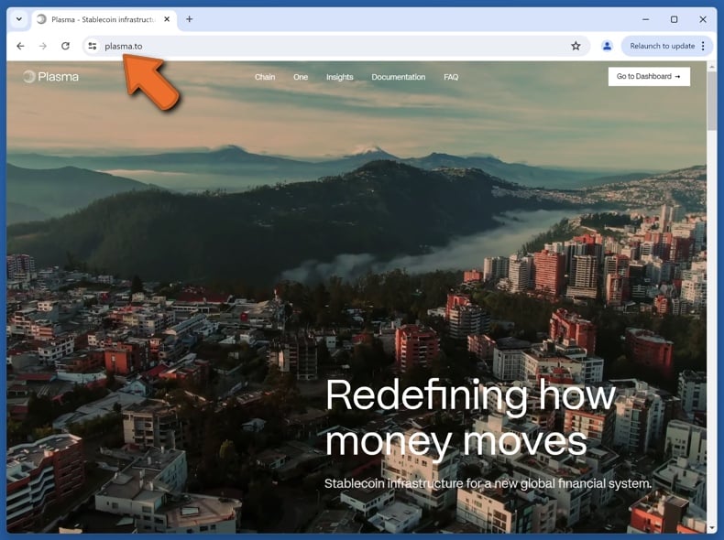
Task: Open the Chrome profile avatar icon
Action: point(607,46)
